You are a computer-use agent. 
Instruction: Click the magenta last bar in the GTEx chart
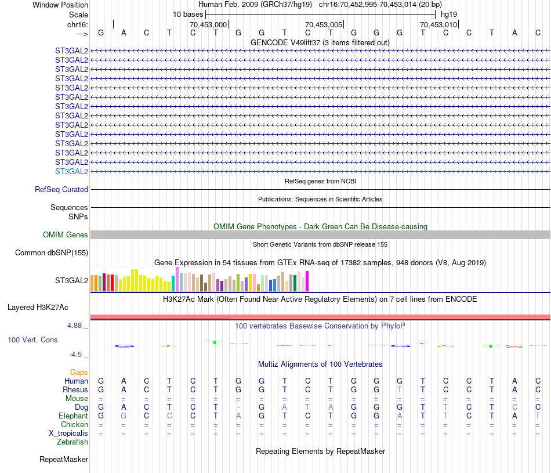(307, 281)
